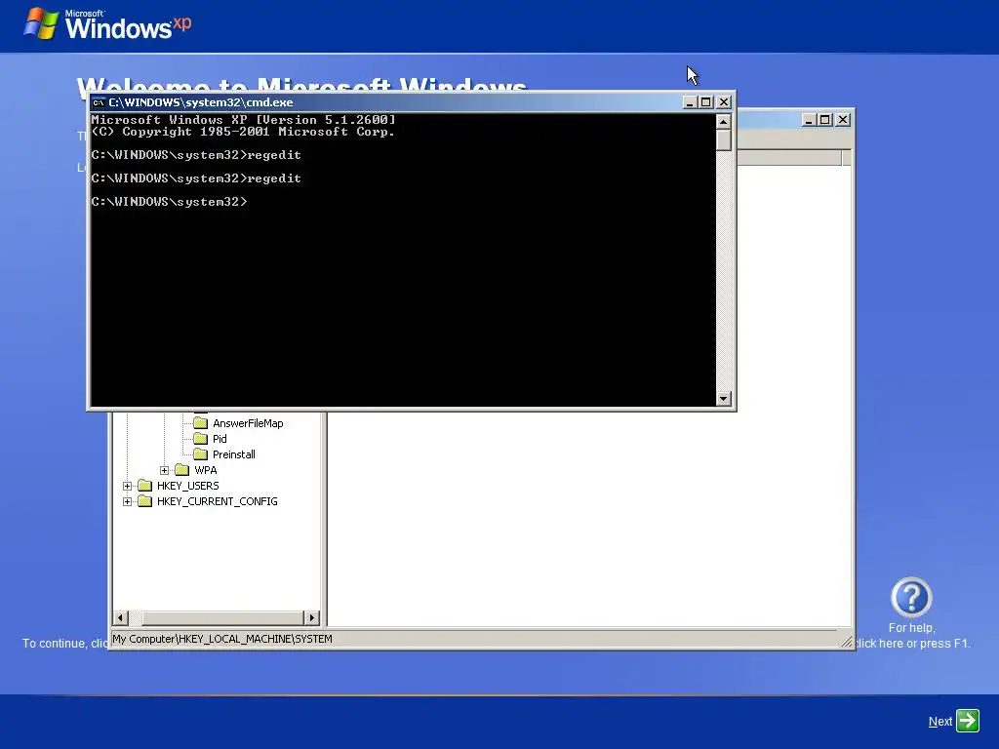
Task: Expand the WPA registry key
Action: click(164, 471)
